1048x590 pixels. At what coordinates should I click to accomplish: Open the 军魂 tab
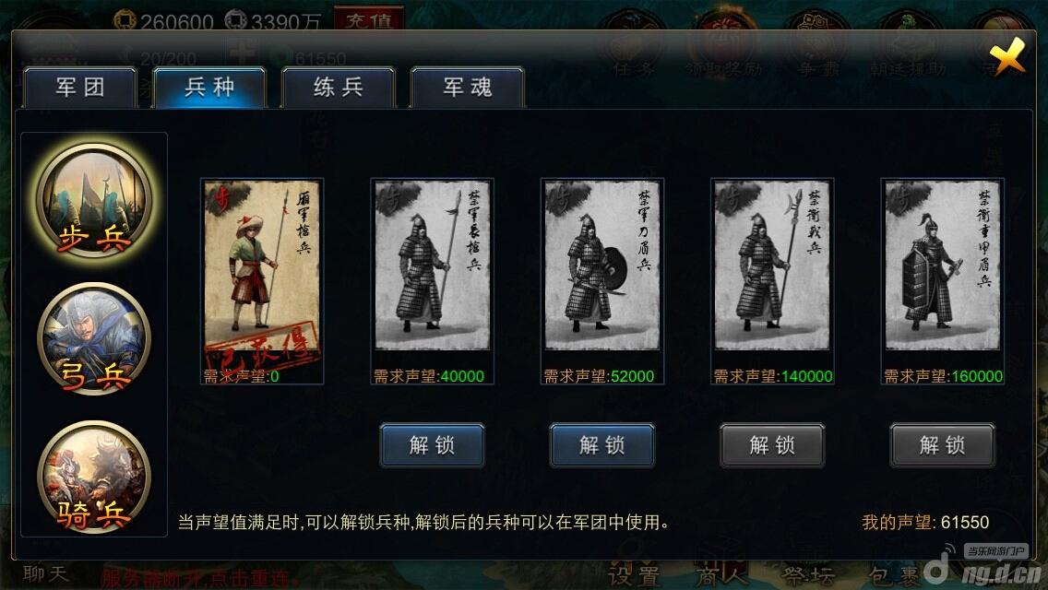point(467,87)
